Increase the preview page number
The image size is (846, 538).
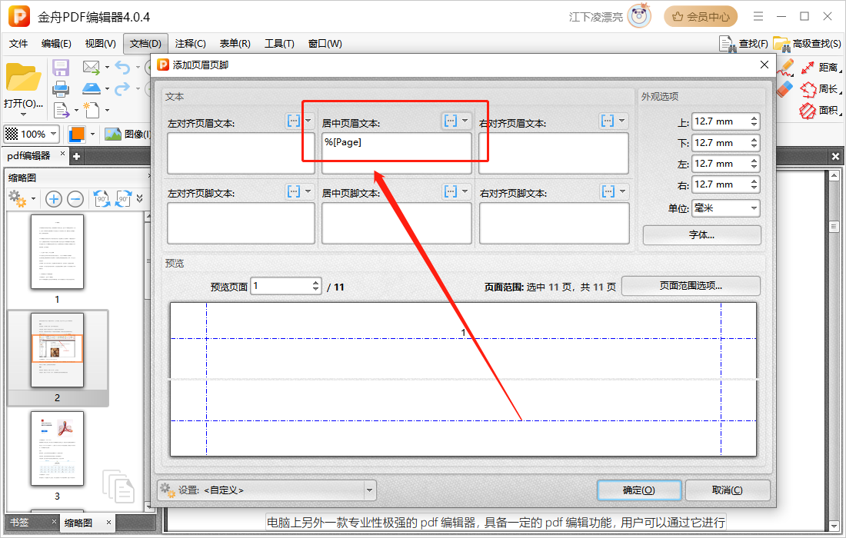[315, 283]
